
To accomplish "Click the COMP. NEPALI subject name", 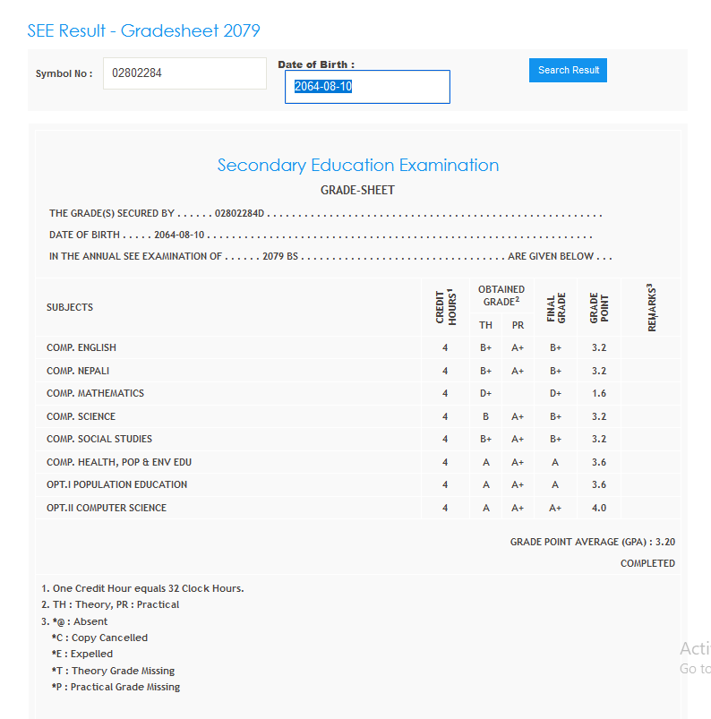I will coord(78,371).
